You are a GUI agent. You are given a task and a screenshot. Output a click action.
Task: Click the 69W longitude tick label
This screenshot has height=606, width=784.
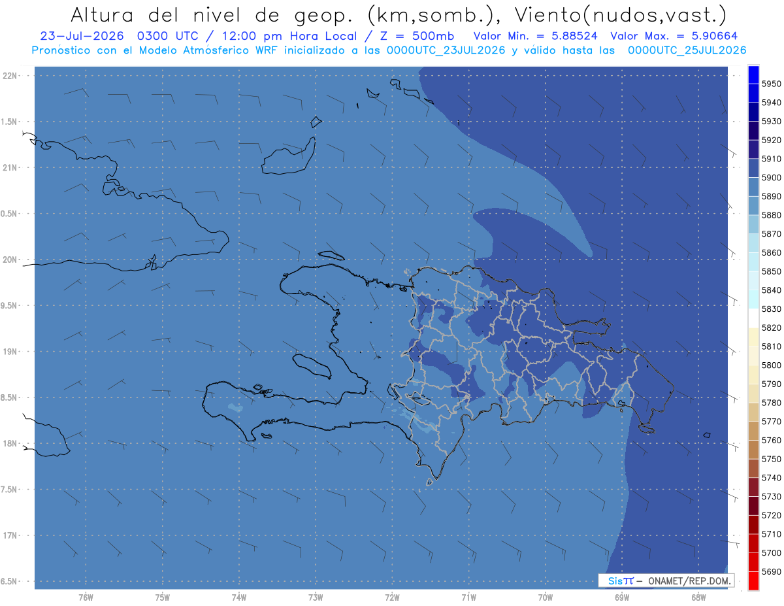click(622, 597)
